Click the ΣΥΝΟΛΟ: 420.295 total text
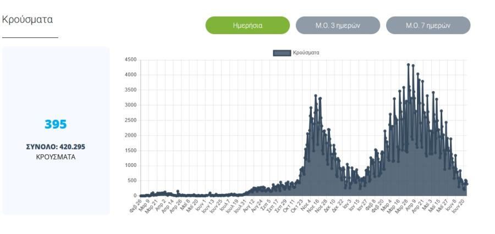495x234 pixels. (x=56, y=147)
